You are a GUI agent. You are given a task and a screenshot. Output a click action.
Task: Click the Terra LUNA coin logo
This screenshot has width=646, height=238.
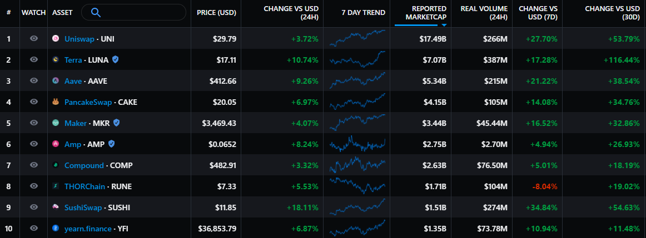pyautogui.click(x=56, y=60)
